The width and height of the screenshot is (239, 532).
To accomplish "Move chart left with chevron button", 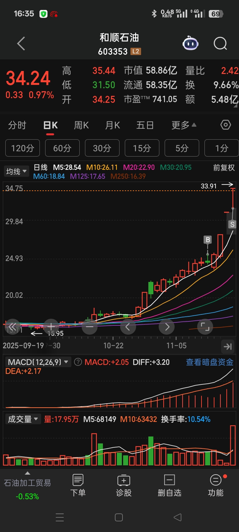I will point(128,327).
